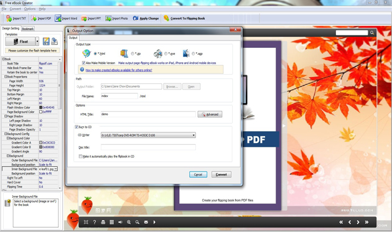Screen dimensions: 392x232
Task: Switch to the Bookmark tab
Action: (28, 29)
